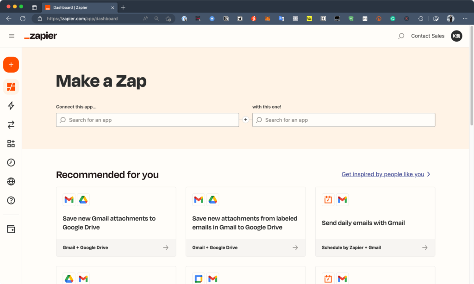
Task: Open the MetaMask fox extension icon
Action: (x=267, y=19)
